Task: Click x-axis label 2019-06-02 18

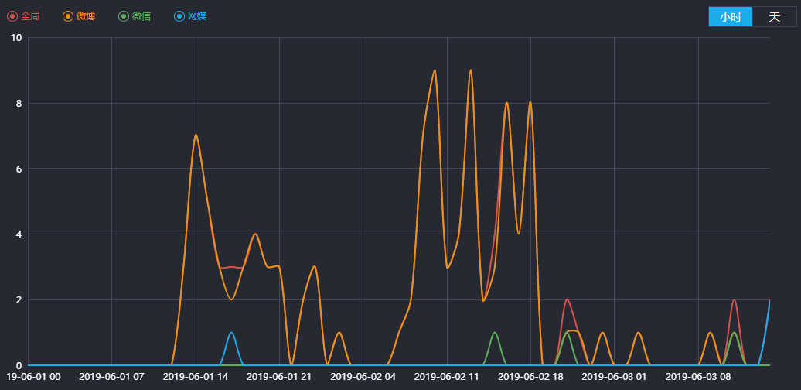Action: 530,377
